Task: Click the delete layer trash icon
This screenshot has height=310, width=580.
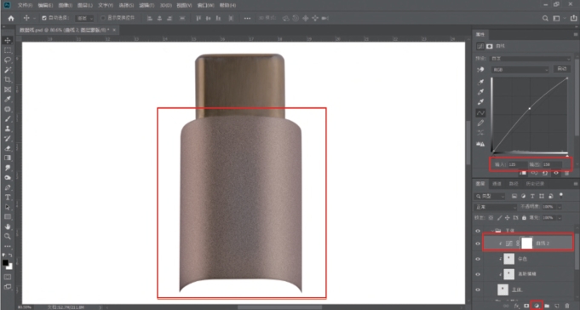Action: 567,306
